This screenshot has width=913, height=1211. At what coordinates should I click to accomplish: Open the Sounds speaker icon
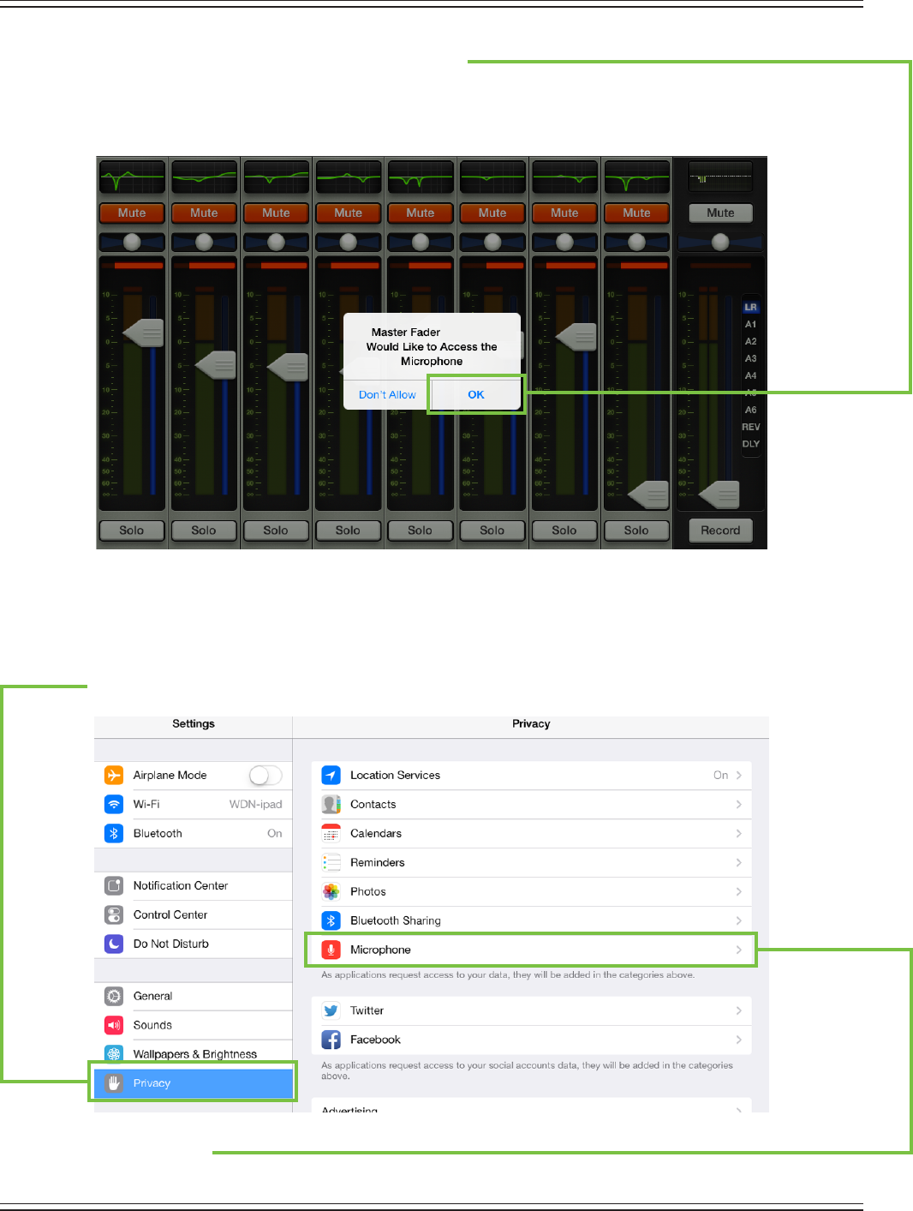[x=114, y=1025]
